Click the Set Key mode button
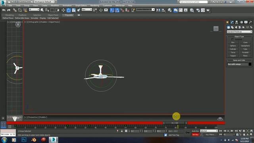The height and width of the screenshot is (143, 254). pos(195,135)
